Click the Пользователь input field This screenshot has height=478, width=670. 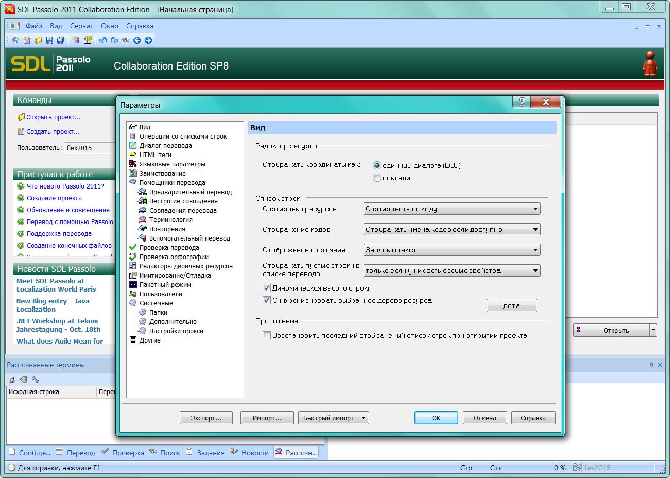point(90,148)
